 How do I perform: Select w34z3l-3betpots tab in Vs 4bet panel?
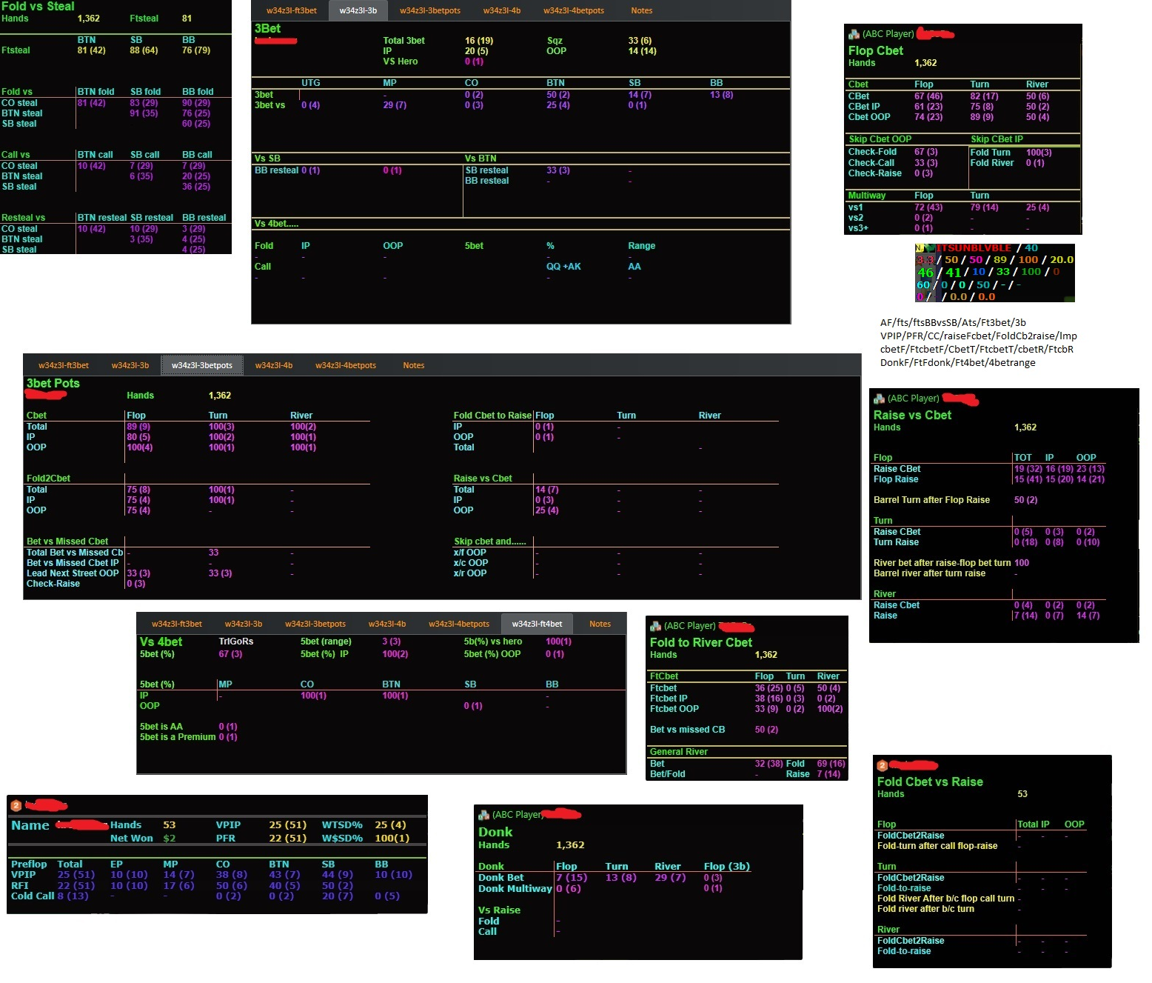(x=315, y=624)
